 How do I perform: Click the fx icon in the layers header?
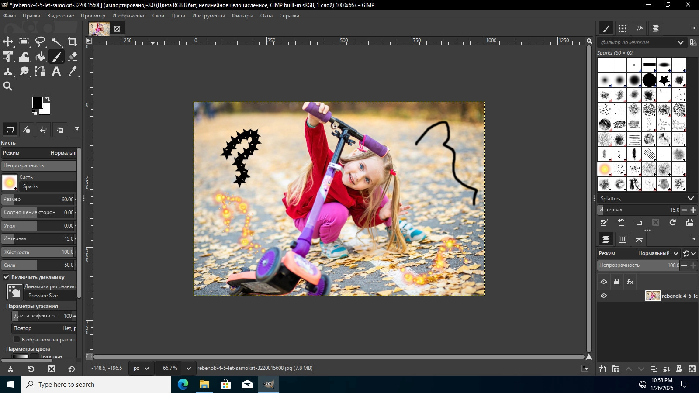coord(630,282)
